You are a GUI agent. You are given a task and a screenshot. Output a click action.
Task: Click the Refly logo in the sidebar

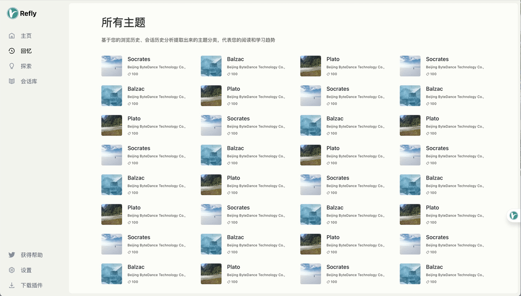pos(13,13)
